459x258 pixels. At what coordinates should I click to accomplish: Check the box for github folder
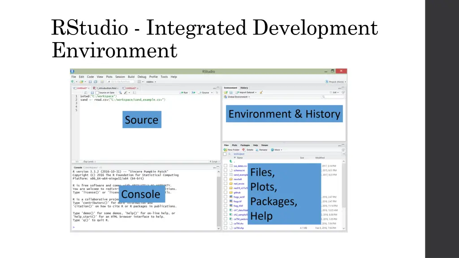(x=225, y=193)
